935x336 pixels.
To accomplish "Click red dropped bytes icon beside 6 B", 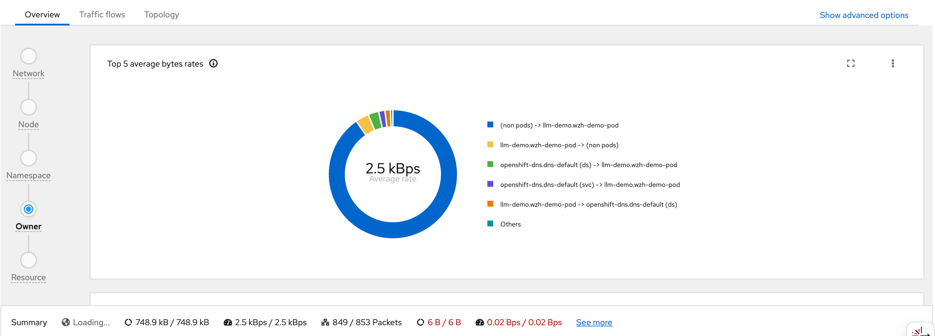I will 420,322.
